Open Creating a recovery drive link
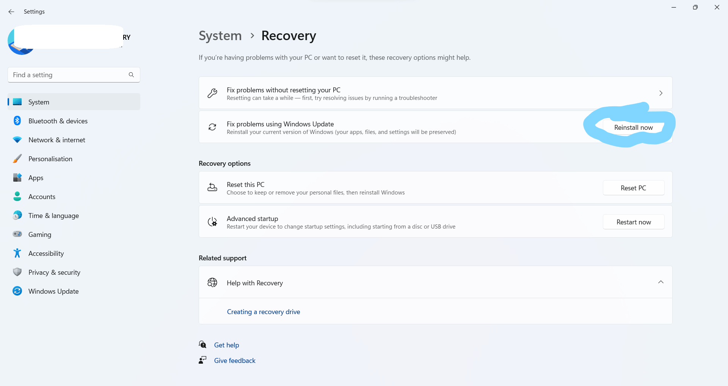The image size is (728, 386). coord(264,312)
